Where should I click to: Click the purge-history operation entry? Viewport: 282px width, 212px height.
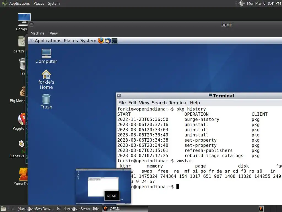[x=202, y=120]
